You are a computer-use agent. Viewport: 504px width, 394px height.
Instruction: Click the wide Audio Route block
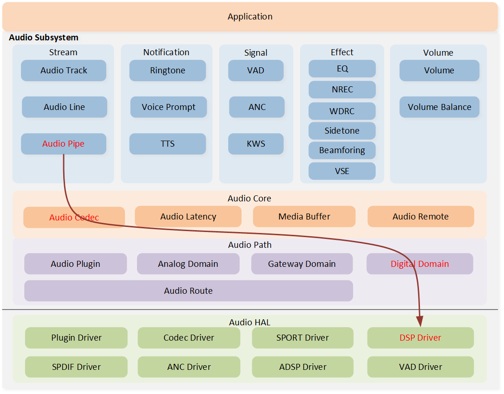click(x=189, y=291)
